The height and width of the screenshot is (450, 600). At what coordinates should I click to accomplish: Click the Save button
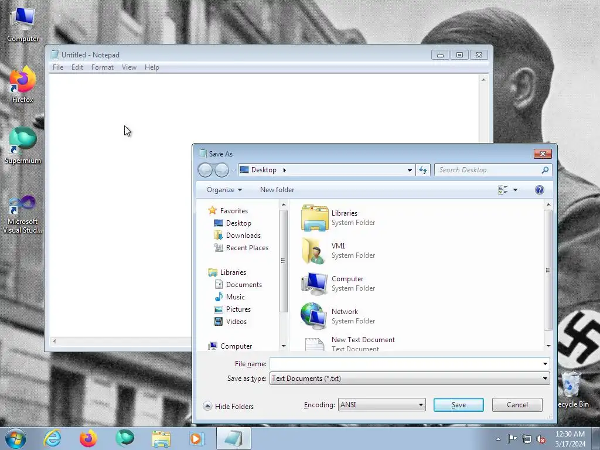458,405
